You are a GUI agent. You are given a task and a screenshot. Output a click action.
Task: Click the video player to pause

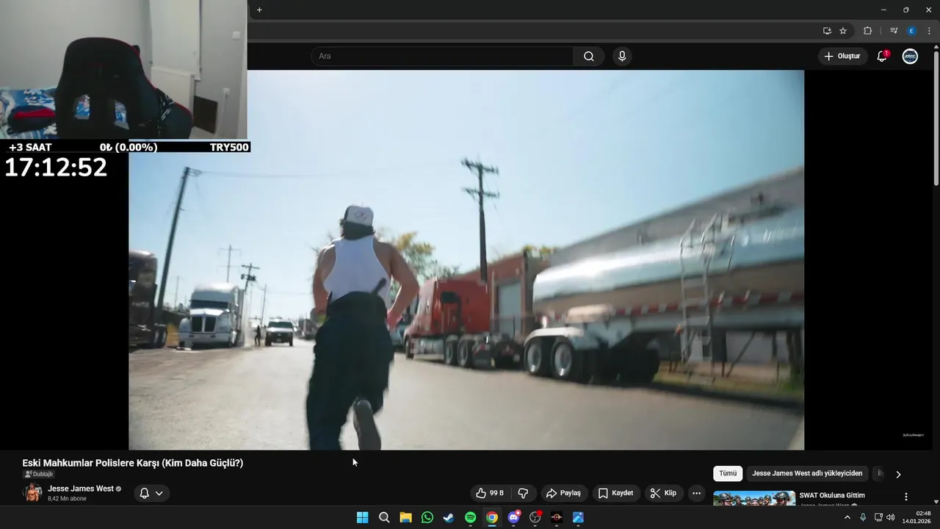[466, 260]
